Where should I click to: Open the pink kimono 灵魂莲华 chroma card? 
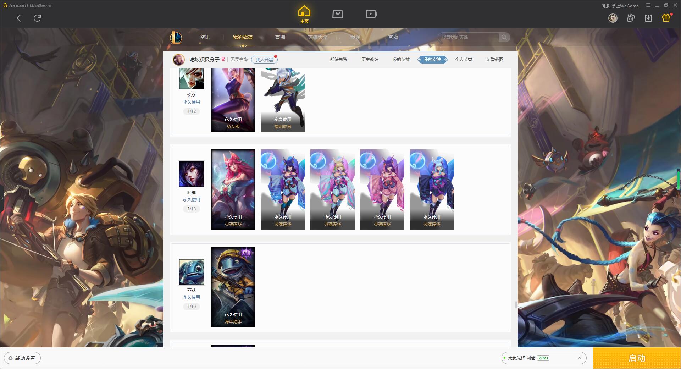(x=382, y=189)
